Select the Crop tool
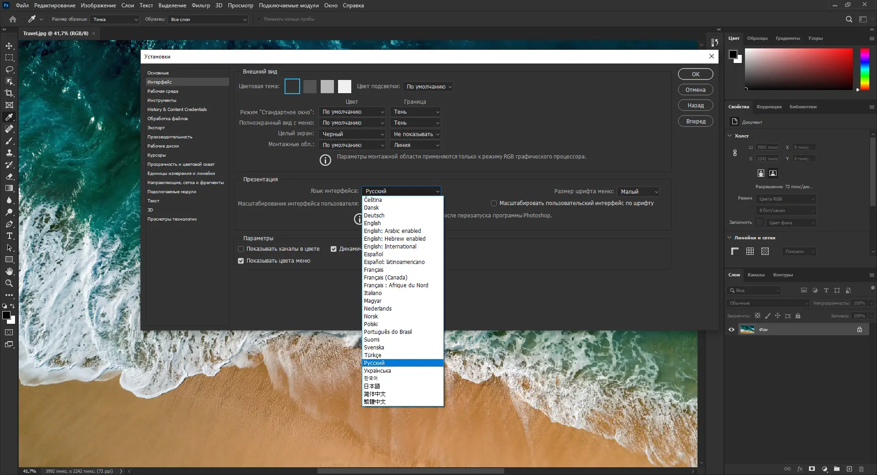 (9, 93)
